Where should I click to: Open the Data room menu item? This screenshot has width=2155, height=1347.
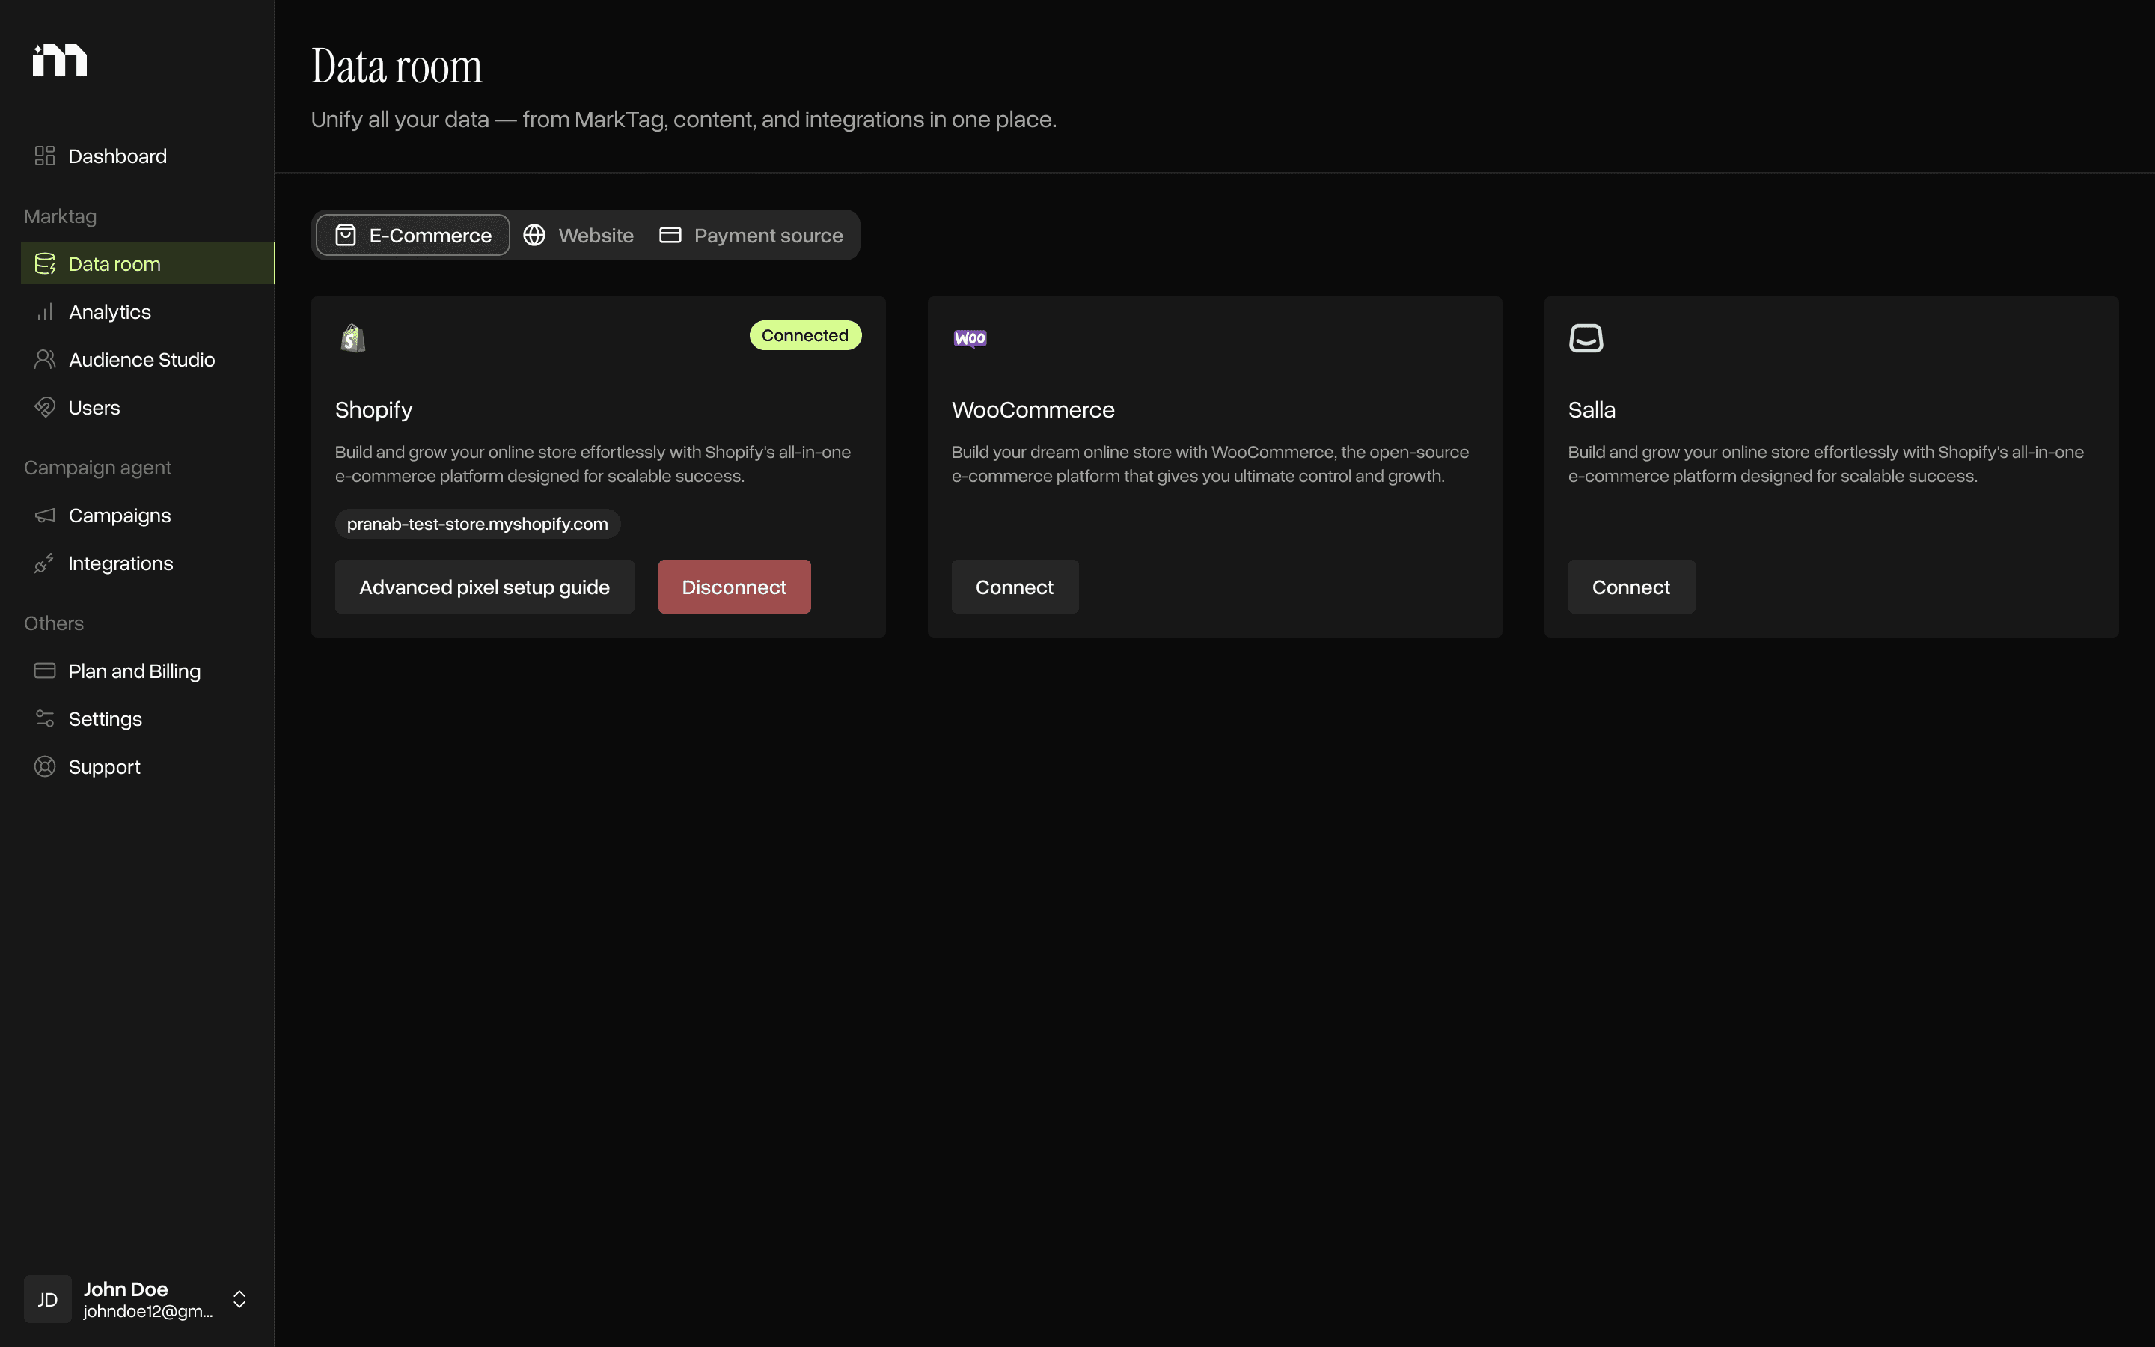coord(148,263)
